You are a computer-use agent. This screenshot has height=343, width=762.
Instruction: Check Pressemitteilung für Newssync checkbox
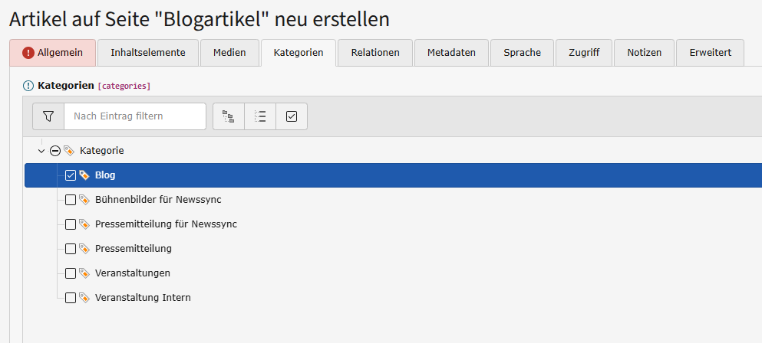[71, 224]
